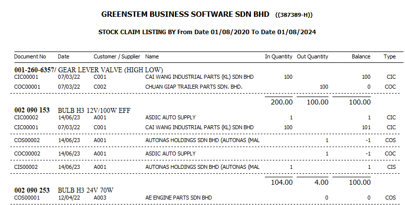405x205 pixels.
Task: Click item description 'BULB H3 12V/100W EFF'
Action: 94,110
